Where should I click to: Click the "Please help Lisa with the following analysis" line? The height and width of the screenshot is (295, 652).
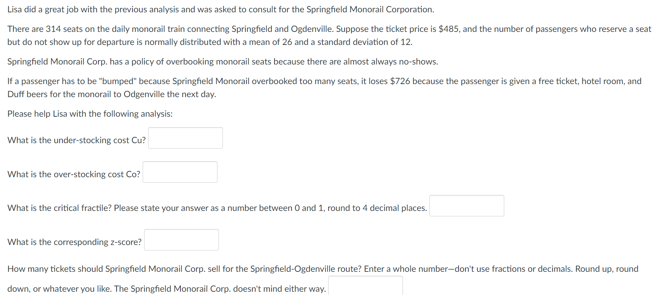click(x=90, y=114)
